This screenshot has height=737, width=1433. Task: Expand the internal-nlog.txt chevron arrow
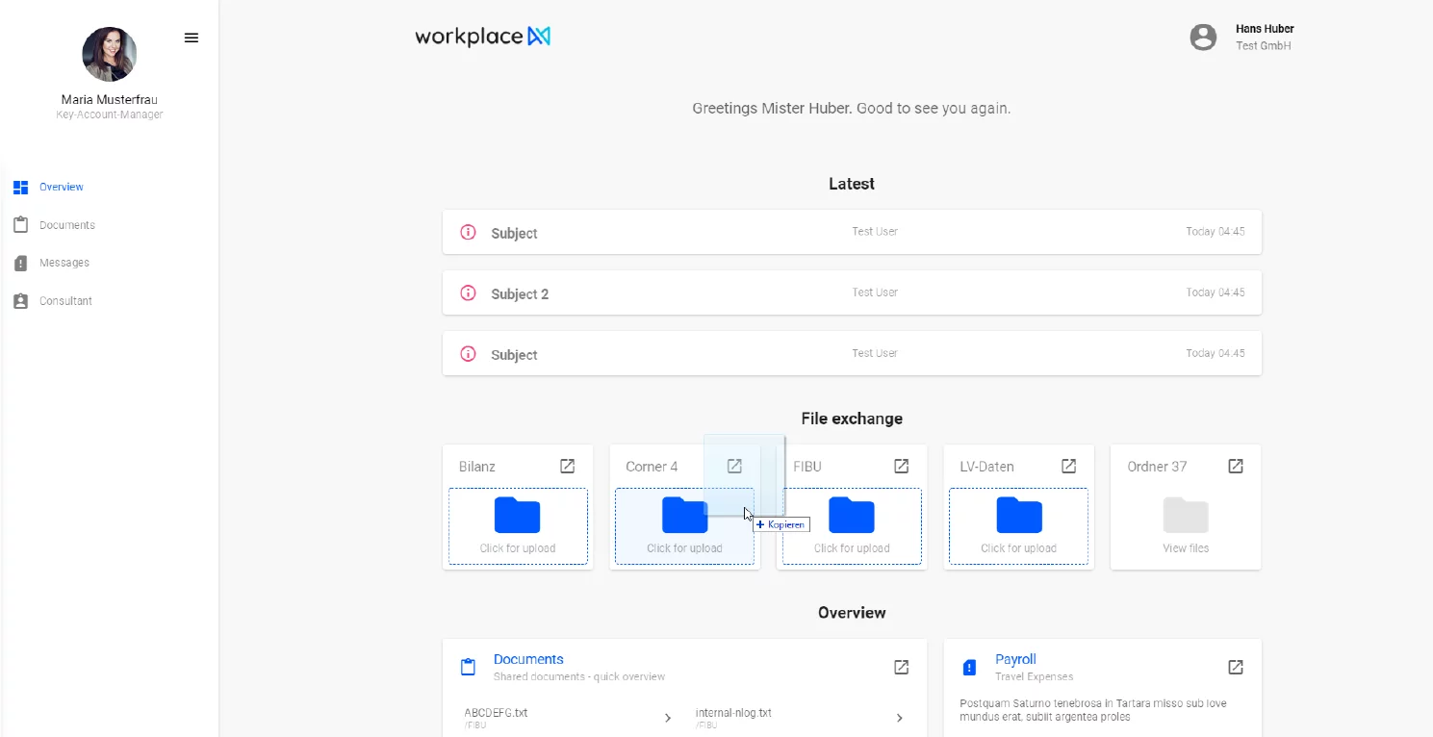[x=900, y=718]
